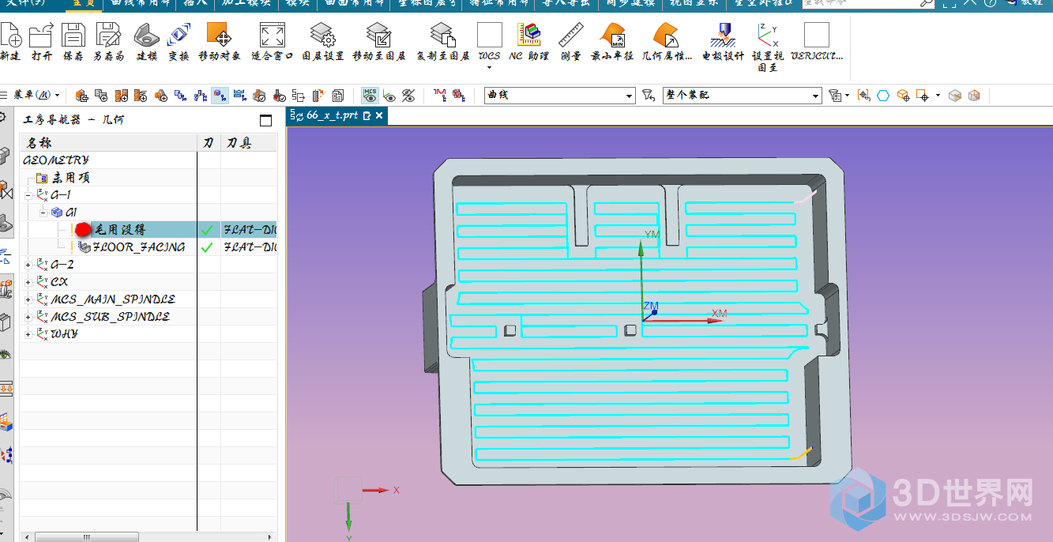Screen dimensions: 1053x542
Task: Launch the 电极设计 electrode design tool
Action: point(723,36)
